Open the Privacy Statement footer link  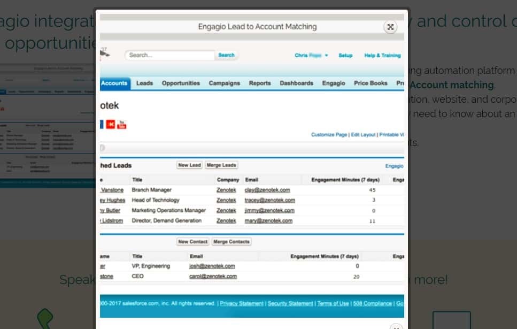[242, 303]
